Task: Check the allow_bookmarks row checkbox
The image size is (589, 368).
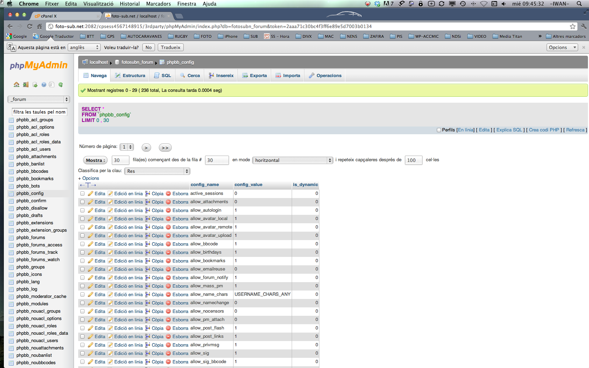Action: (x=82, y=261)
